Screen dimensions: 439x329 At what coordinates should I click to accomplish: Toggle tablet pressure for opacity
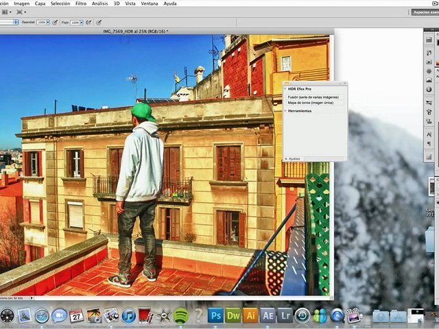(x=55, y=23)
